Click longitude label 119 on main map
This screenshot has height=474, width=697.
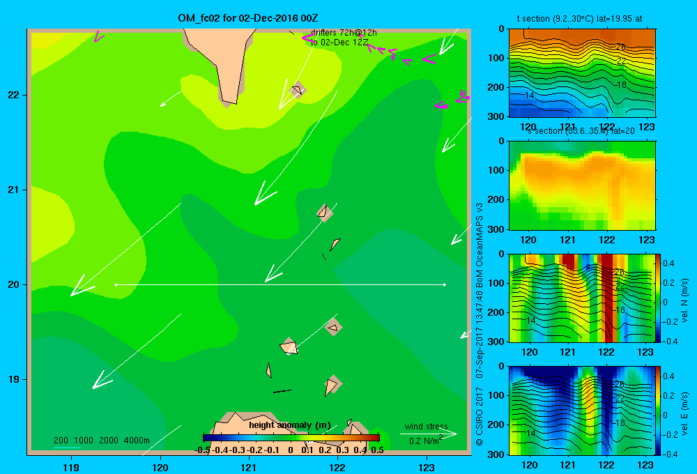[x=71, y=467]
